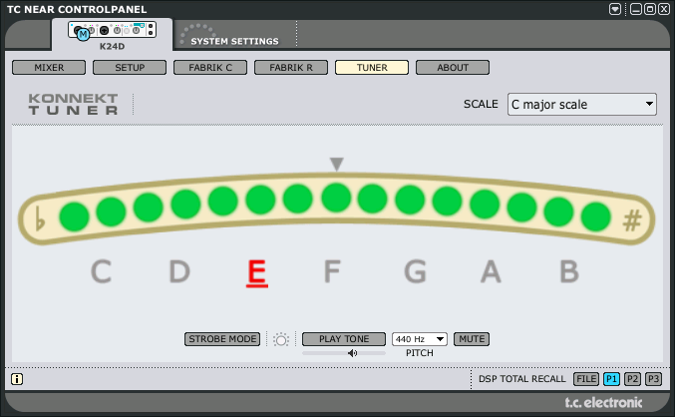675x417 pixels.
Task: Click the sun-shaped brightness icon
Action: (281, 339)
